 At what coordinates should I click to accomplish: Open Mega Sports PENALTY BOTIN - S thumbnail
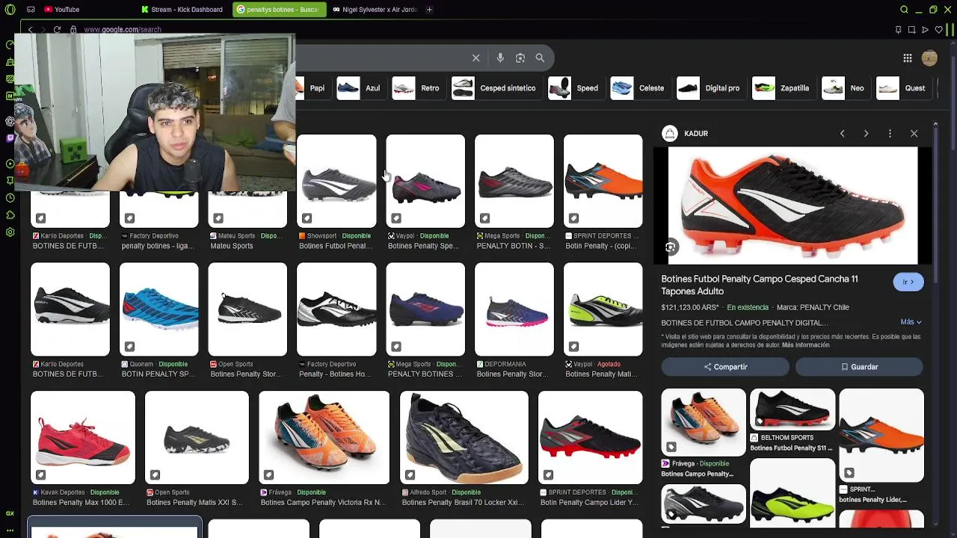(x=514, y=181)
